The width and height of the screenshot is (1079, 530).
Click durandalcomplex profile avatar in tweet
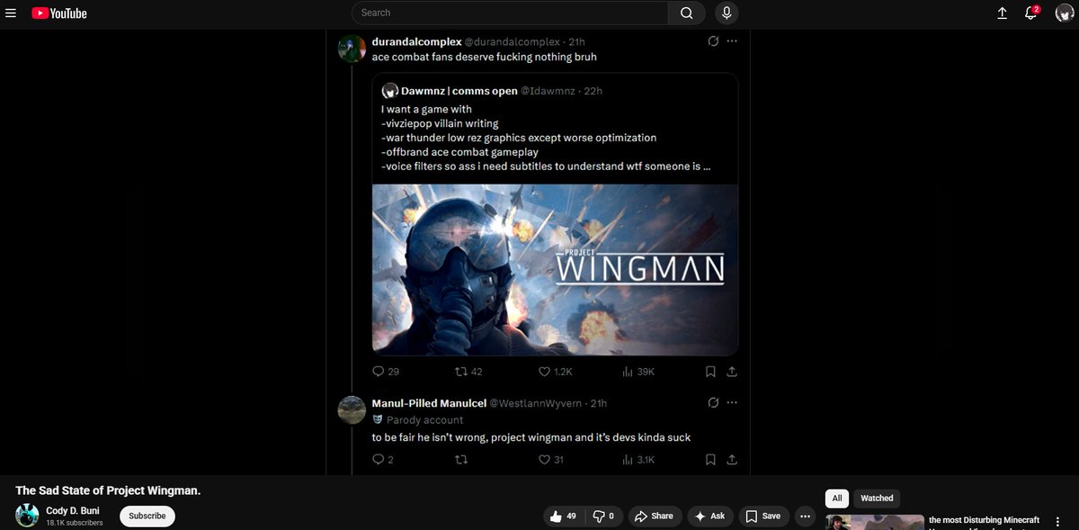[351, 49]
